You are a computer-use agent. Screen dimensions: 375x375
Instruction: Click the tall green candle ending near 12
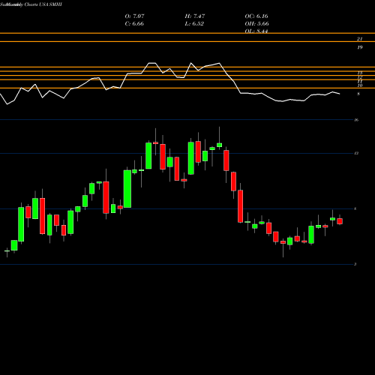127,189
